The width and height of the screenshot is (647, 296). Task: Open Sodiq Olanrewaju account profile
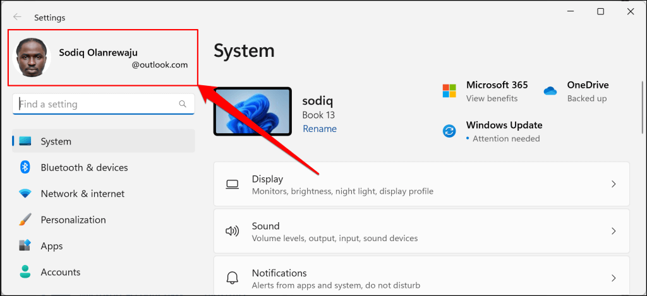pos(103,57)
